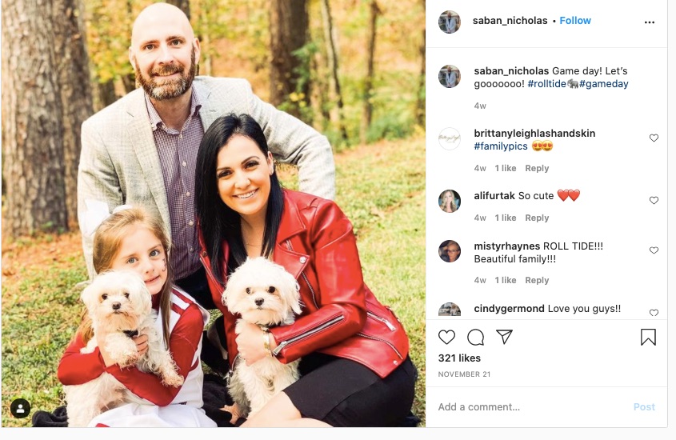Open the three-dot more options menu
Viewport: 676px width, 440px height.
[650, 22]
